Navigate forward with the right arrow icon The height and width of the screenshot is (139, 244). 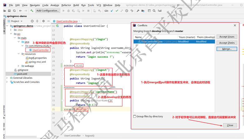(26, 11)
